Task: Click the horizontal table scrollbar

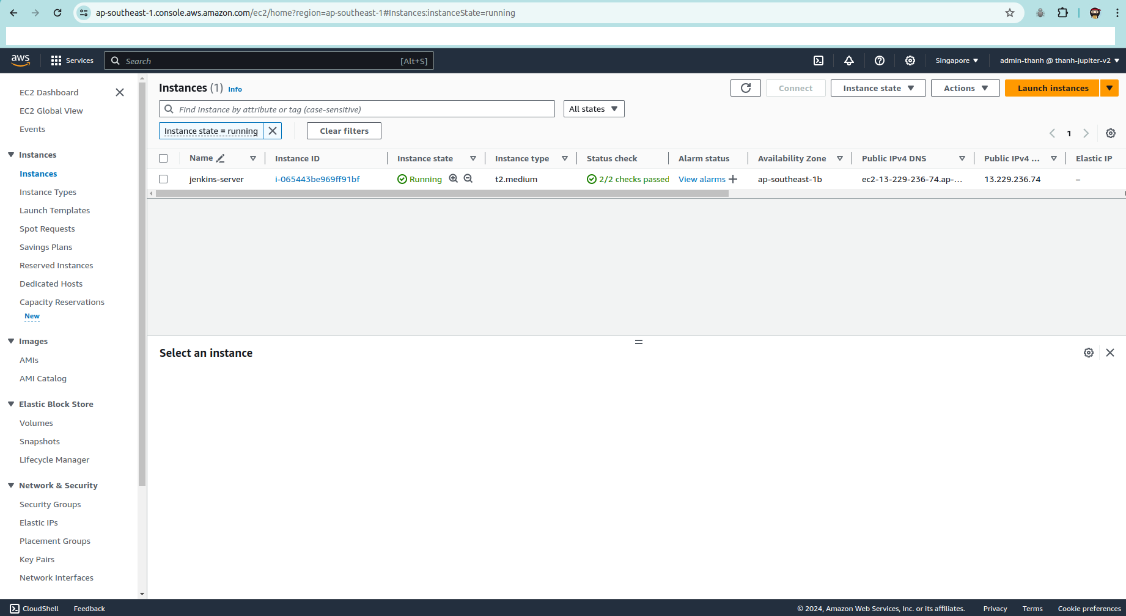Action: [442, 193]
